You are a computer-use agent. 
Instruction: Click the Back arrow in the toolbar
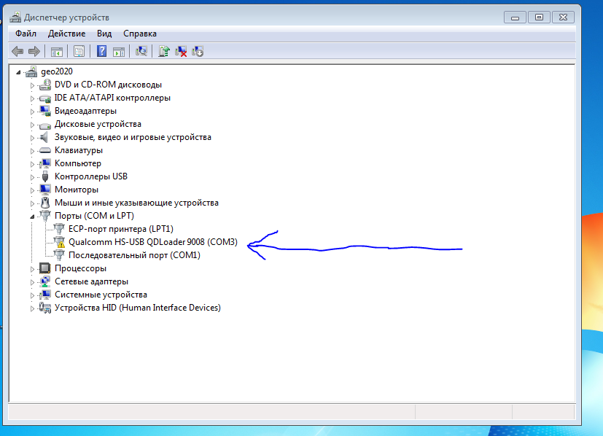pyautogui.click(x=17, y=51)
